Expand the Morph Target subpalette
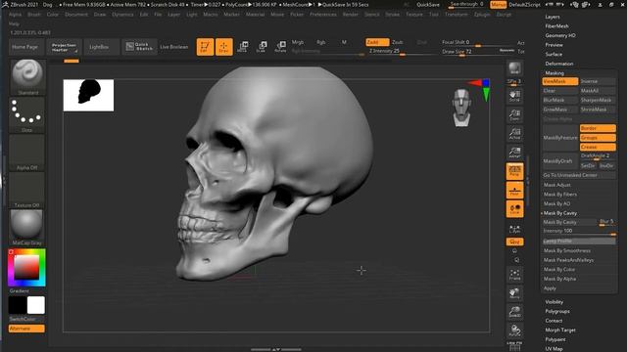The image size is (627, 352). 560,330
